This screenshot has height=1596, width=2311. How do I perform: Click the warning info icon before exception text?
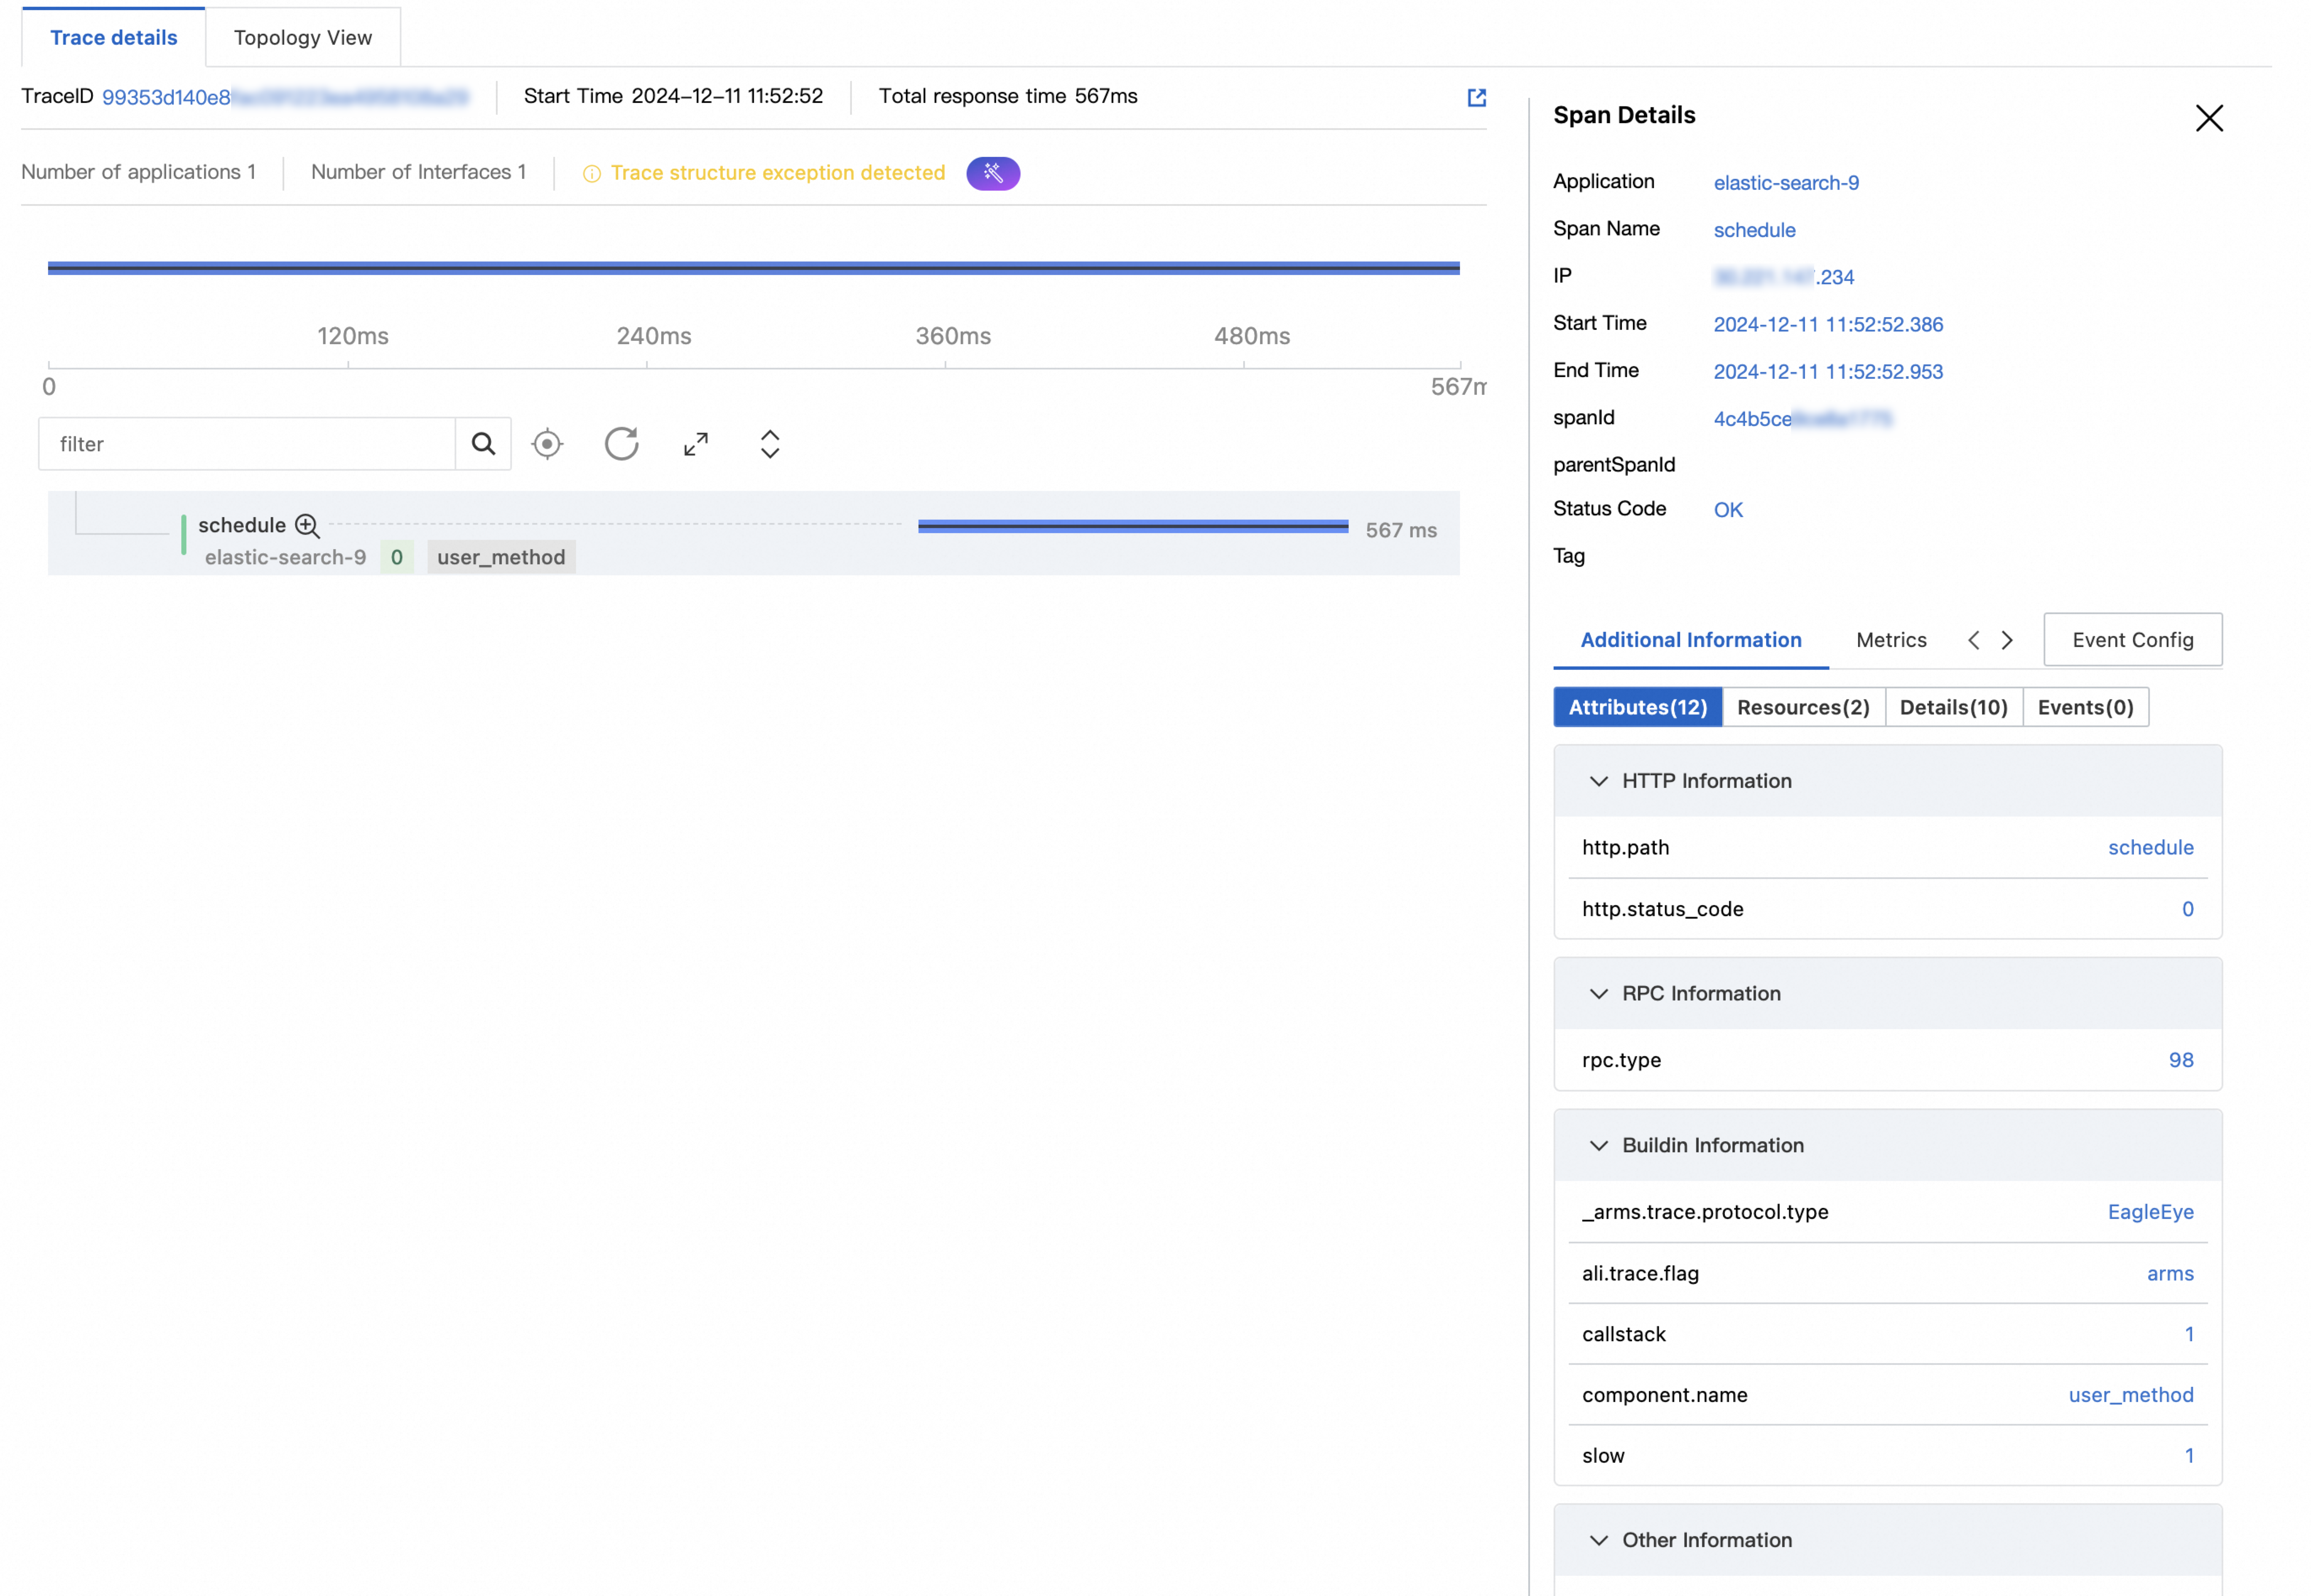pyautogui.click(x=592, y=174)
